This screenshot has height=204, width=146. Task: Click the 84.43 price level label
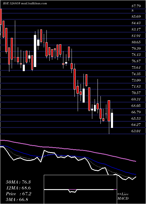[x=136, y=23]
